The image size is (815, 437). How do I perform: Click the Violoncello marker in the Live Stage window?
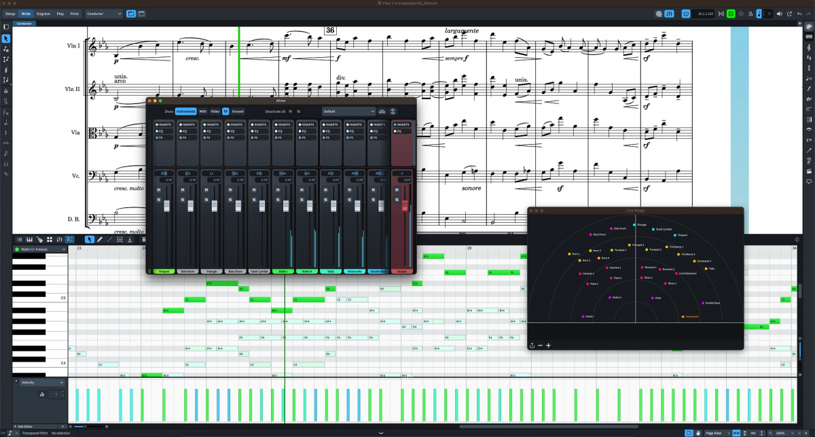[x=683, y=317]
